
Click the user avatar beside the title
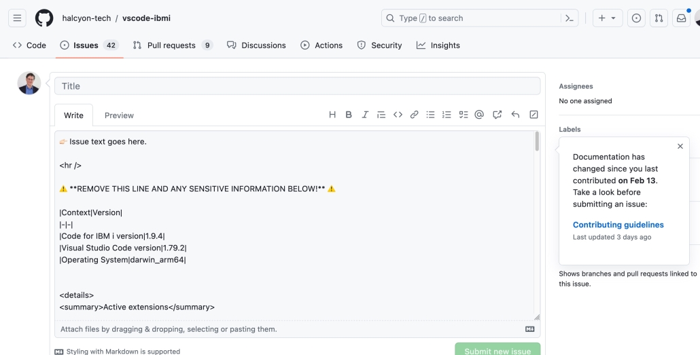(x=29, y=83)
